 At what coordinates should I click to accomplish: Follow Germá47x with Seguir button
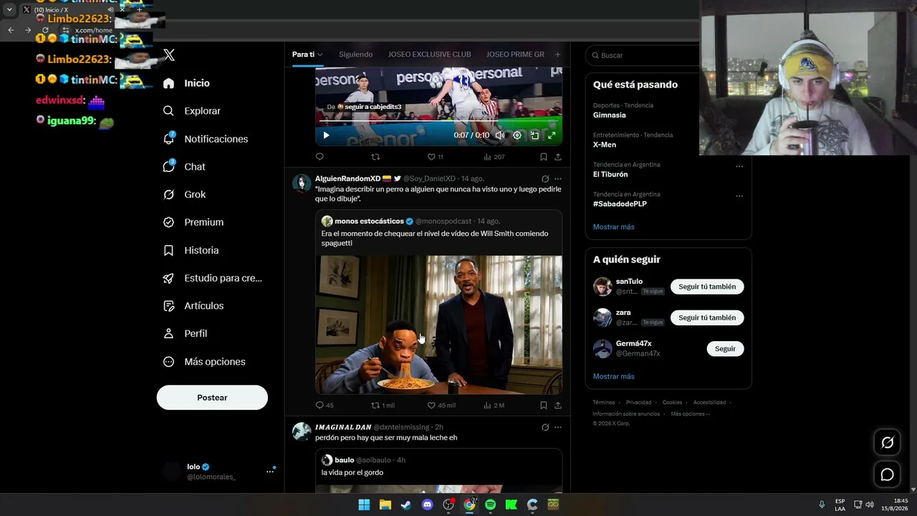point(725,349)
